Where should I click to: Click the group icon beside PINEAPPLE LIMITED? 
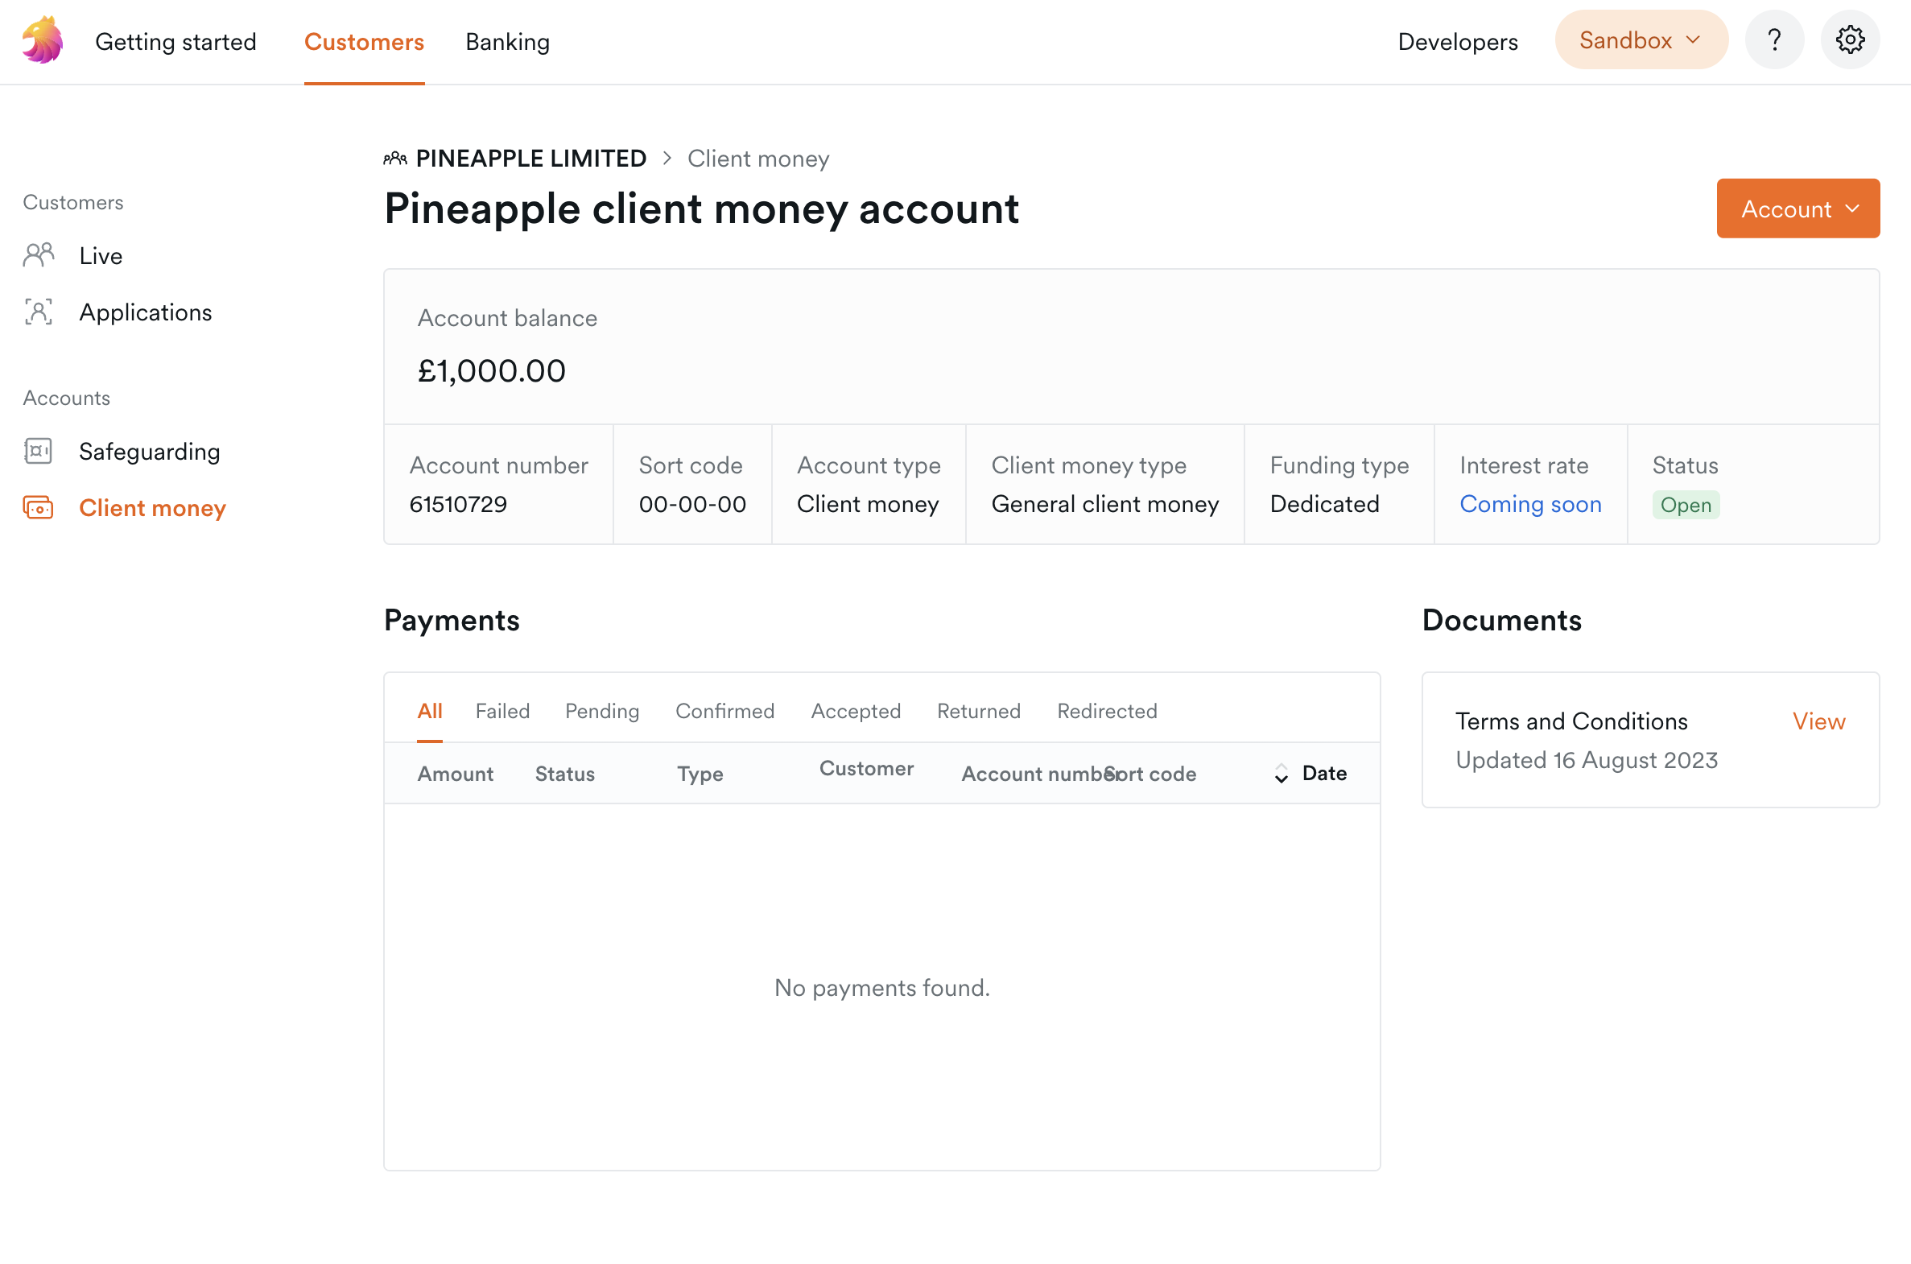[x=395, y=159]
